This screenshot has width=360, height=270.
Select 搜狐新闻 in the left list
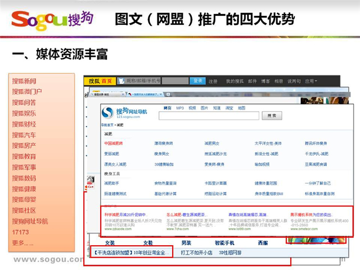[24, 82]
